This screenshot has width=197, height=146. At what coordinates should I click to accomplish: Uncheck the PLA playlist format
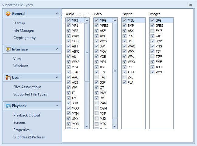click(125, 82)
